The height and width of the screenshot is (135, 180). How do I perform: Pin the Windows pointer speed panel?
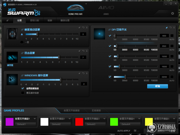point(79,73)
